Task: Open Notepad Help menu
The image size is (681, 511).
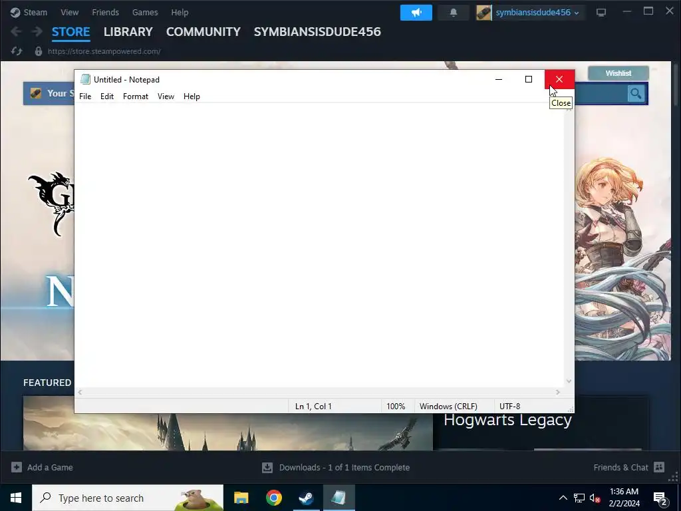Action: click(192, 96)
